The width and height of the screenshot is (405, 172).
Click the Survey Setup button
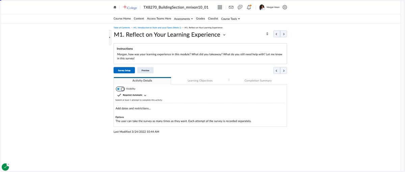124,70
